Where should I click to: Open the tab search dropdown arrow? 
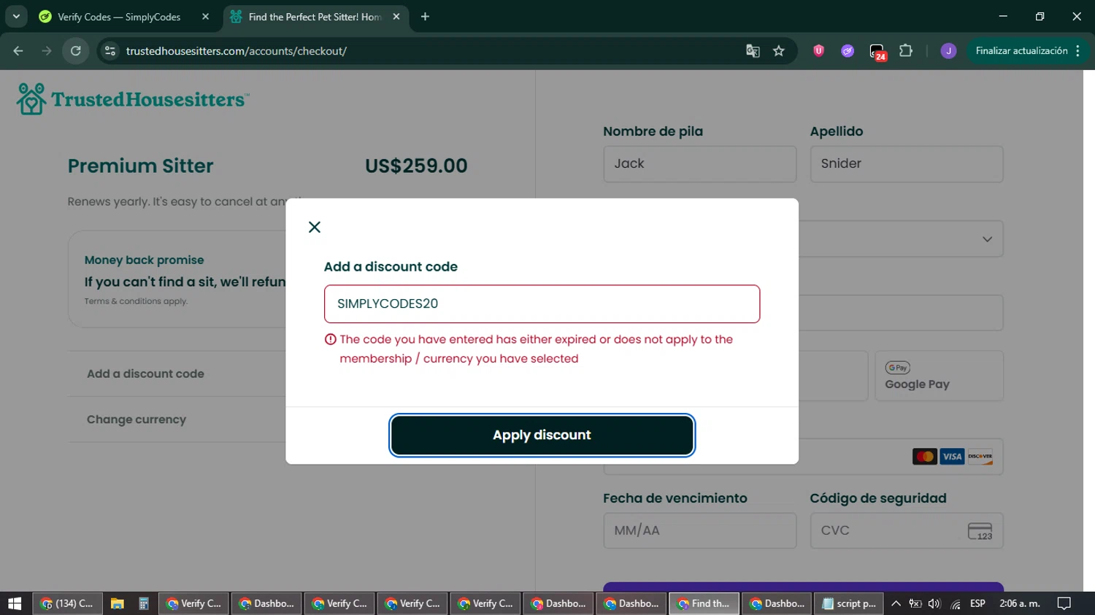coord(16,16)
